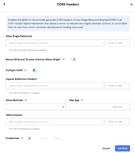Click the enter-key icon in Allow Origin field

coord(105,43)
